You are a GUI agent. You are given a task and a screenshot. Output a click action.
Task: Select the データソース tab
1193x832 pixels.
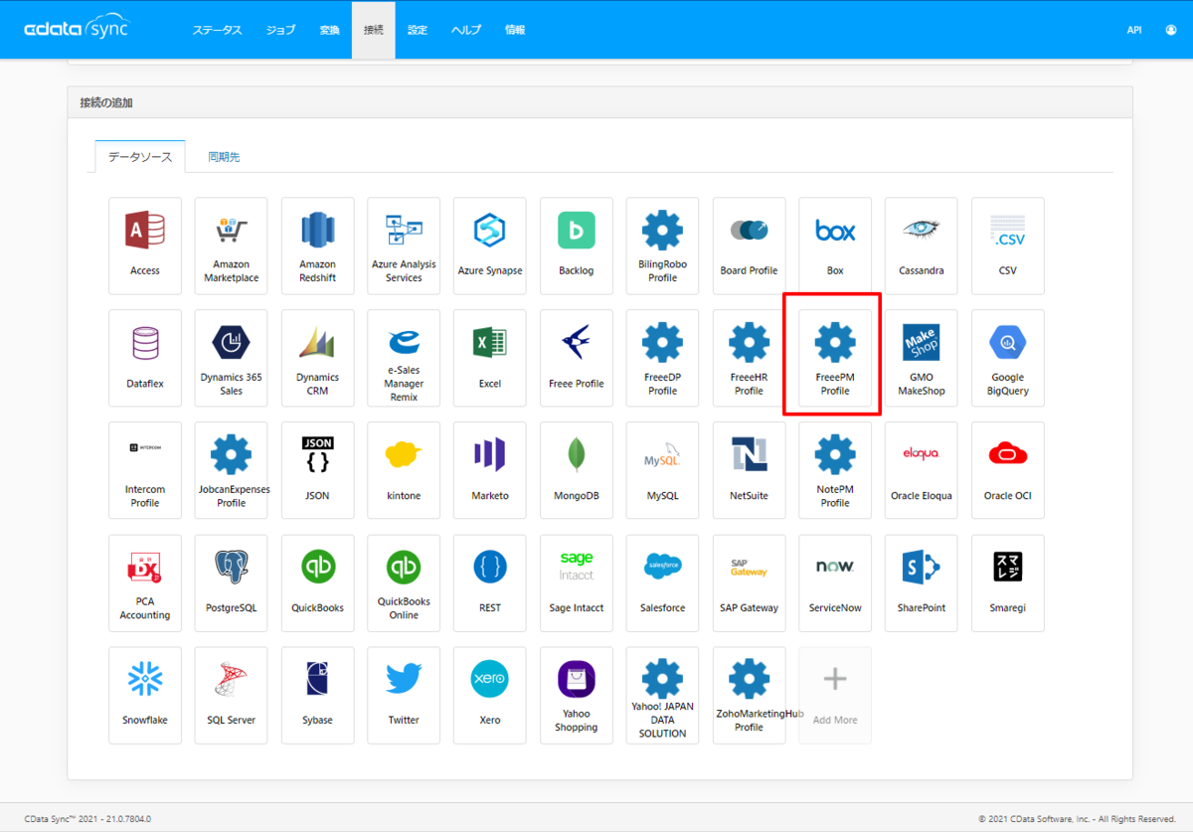[140, 157]
